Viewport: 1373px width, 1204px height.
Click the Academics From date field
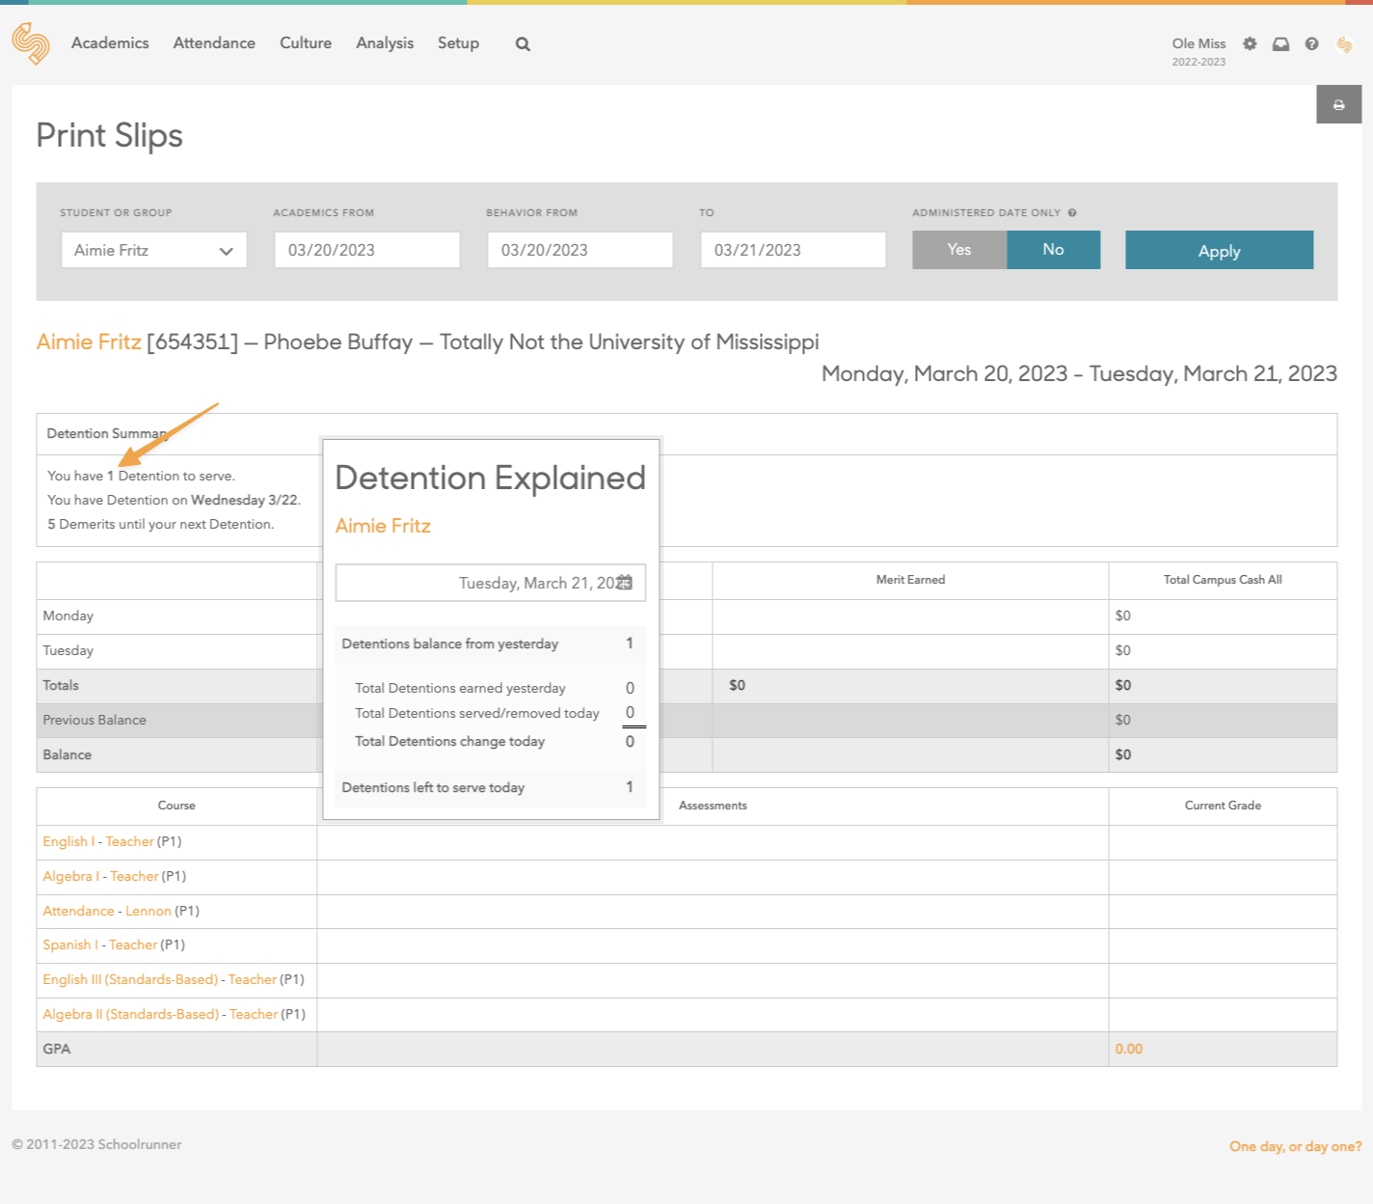[366, 250]
